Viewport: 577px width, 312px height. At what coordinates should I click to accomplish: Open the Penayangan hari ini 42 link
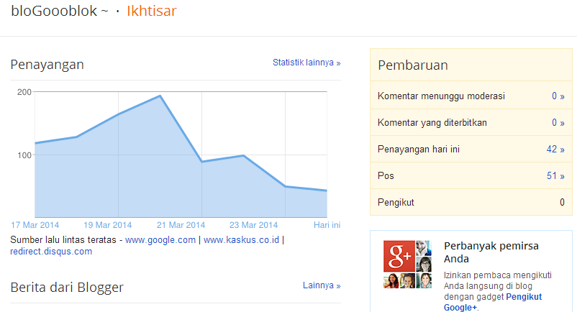pyautogui.click(x=555, y=150)
